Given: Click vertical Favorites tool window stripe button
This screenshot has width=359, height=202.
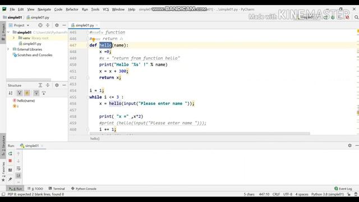Looking at the screenshot, I should tap(3, 172).
